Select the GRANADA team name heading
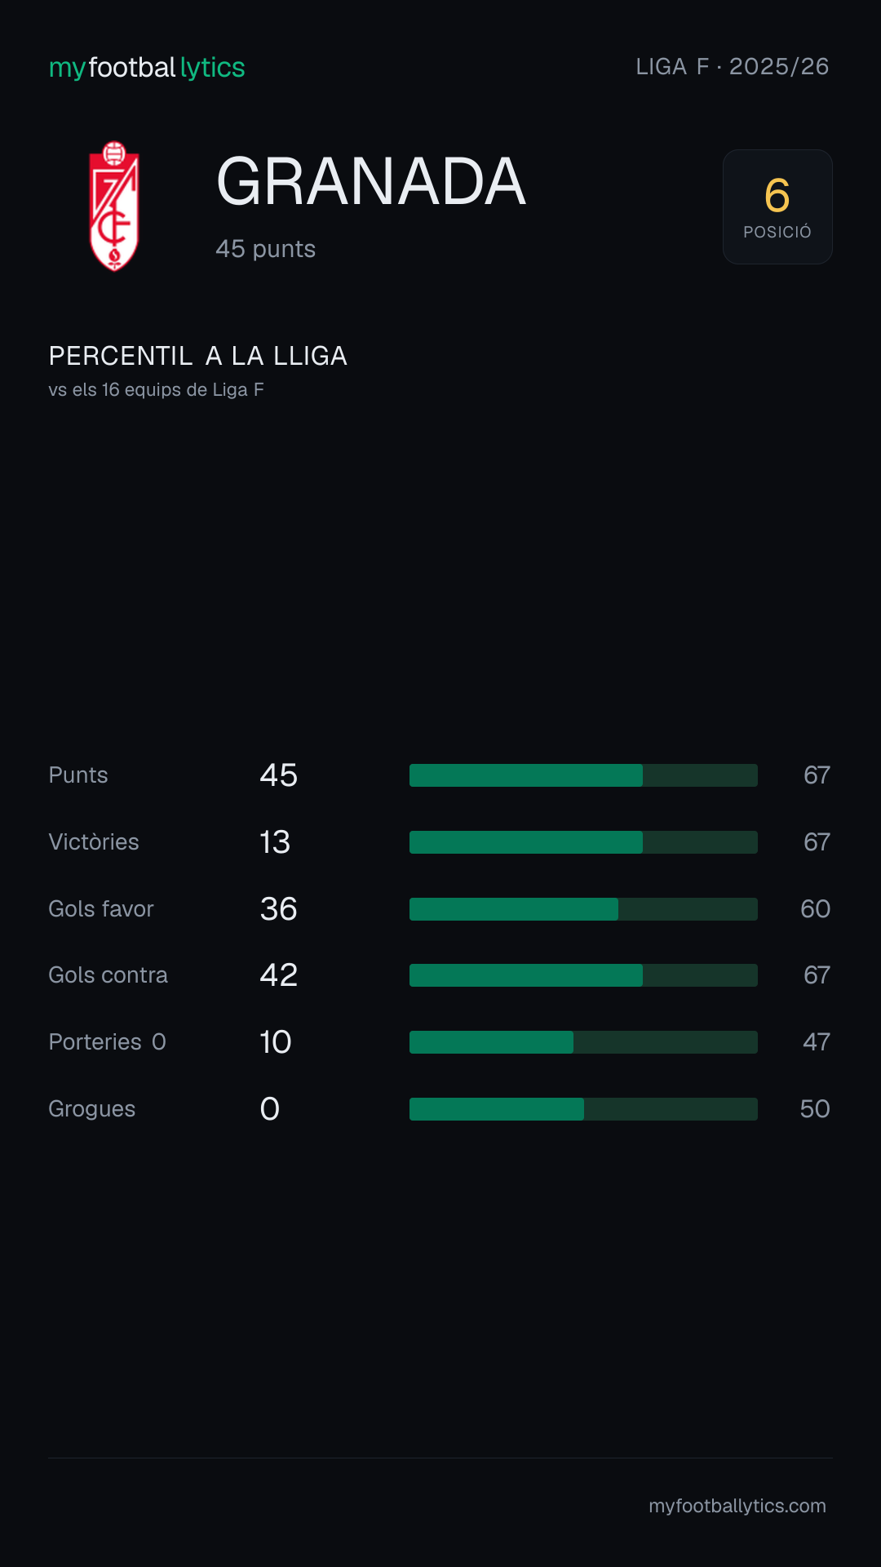881x1567 pixels. pos(371,181)
